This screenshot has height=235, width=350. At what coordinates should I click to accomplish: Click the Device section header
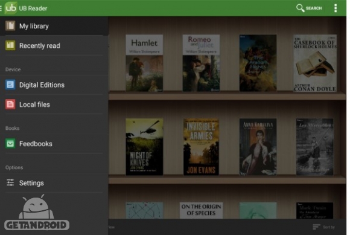click(x=13, y=69)
